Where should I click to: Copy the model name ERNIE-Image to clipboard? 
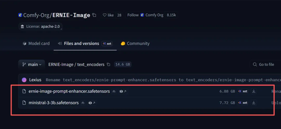[x=94, y=15]
